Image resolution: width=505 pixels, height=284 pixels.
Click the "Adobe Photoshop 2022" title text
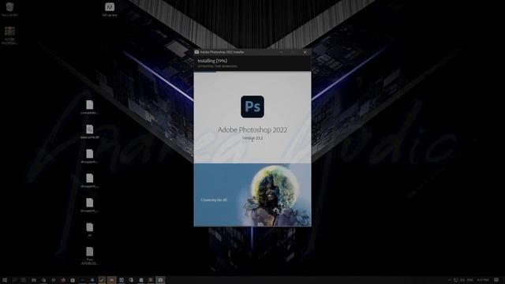pos(252,129)
